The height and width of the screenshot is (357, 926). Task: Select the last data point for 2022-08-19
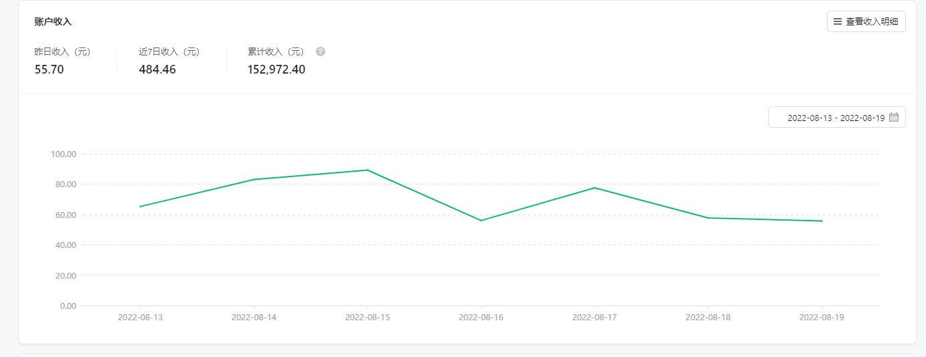(822, 221)
